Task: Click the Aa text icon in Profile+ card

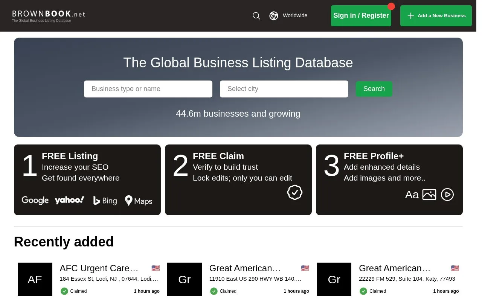Action: pyautogui.click(x=412, y=195)
